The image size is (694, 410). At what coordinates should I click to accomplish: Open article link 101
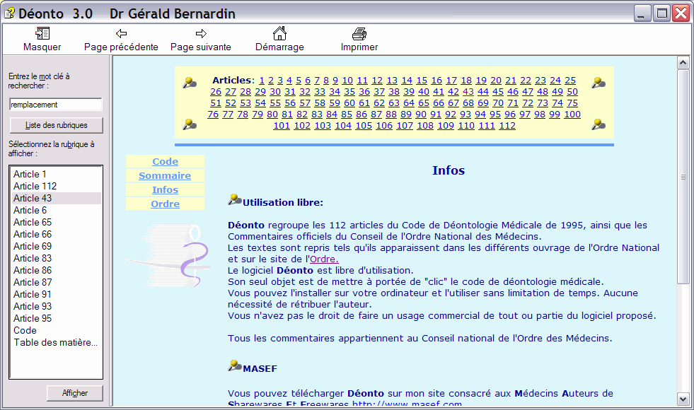pyautogui.click(x=282, y=126)
